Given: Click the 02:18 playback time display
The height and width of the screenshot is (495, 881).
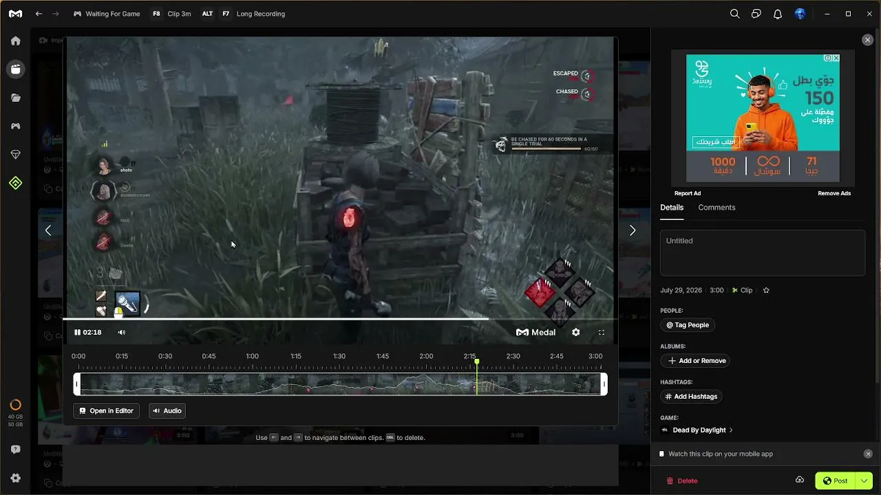Looking at the screenshot, I should [x=92, y=332].
